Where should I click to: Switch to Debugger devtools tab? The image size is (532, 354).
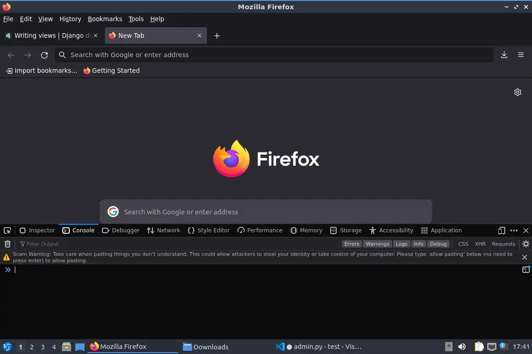click(121, 230)
